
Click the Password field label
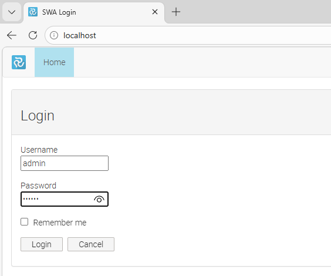(x=38, y=186)
